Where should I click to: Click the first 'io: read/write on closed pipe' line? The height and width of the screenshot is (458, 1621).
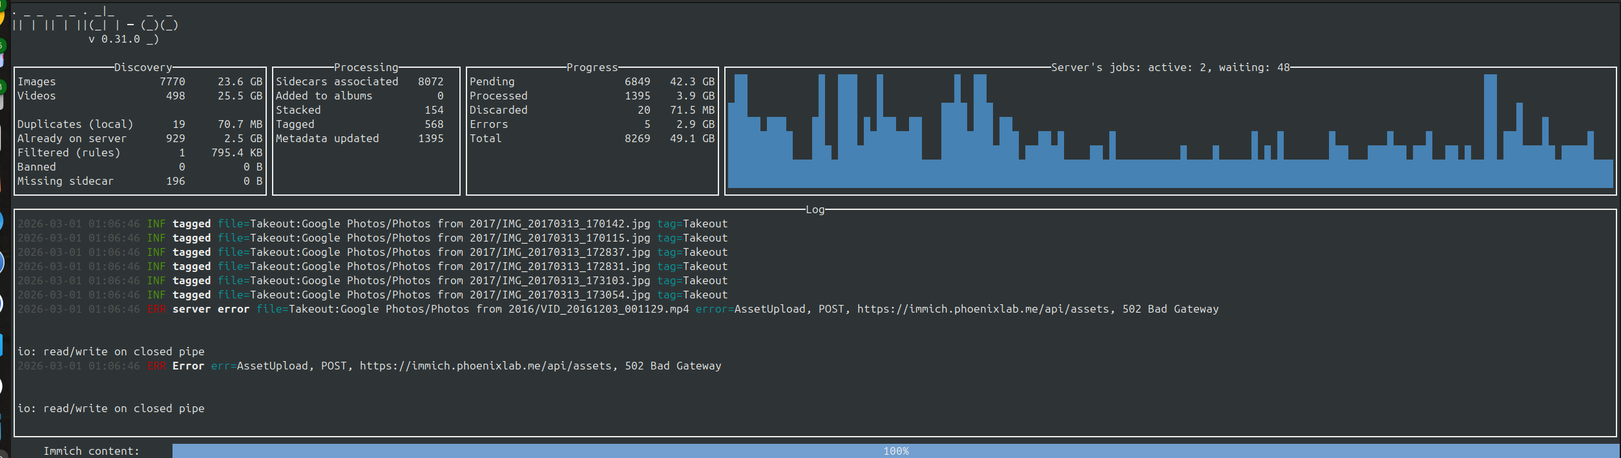pyautogui.click(x=110, y=351)
